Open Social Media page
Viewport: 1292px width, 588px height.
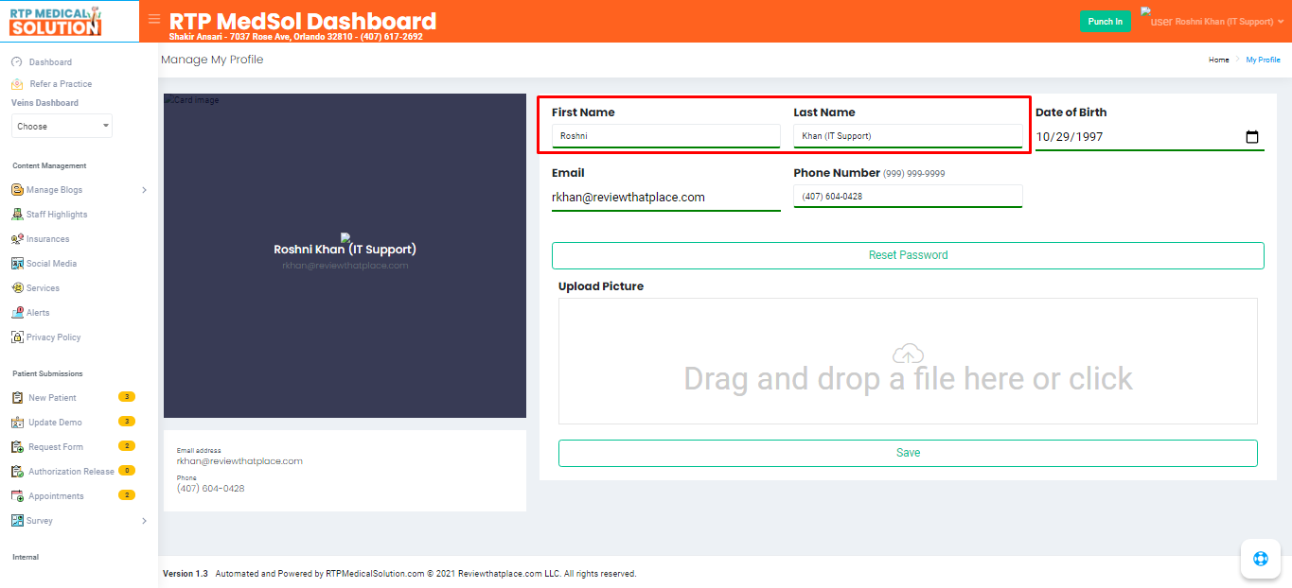[51, 264]
